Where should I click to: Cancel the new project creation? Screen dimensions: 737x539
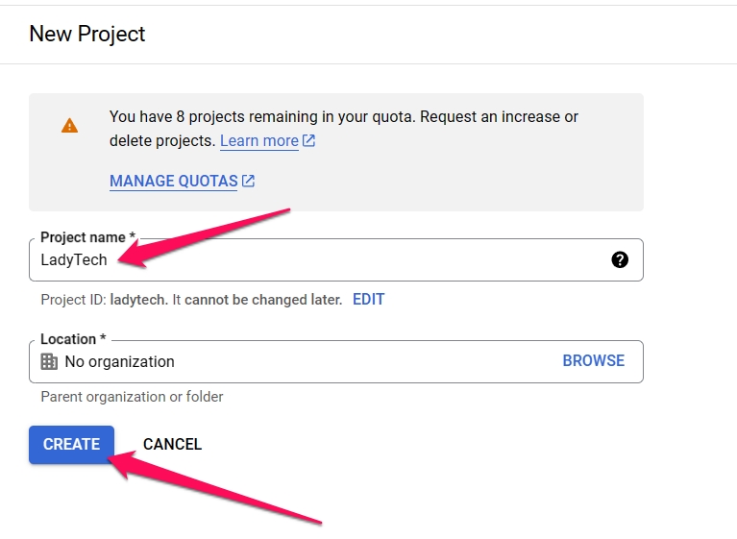tap(172, 444)
